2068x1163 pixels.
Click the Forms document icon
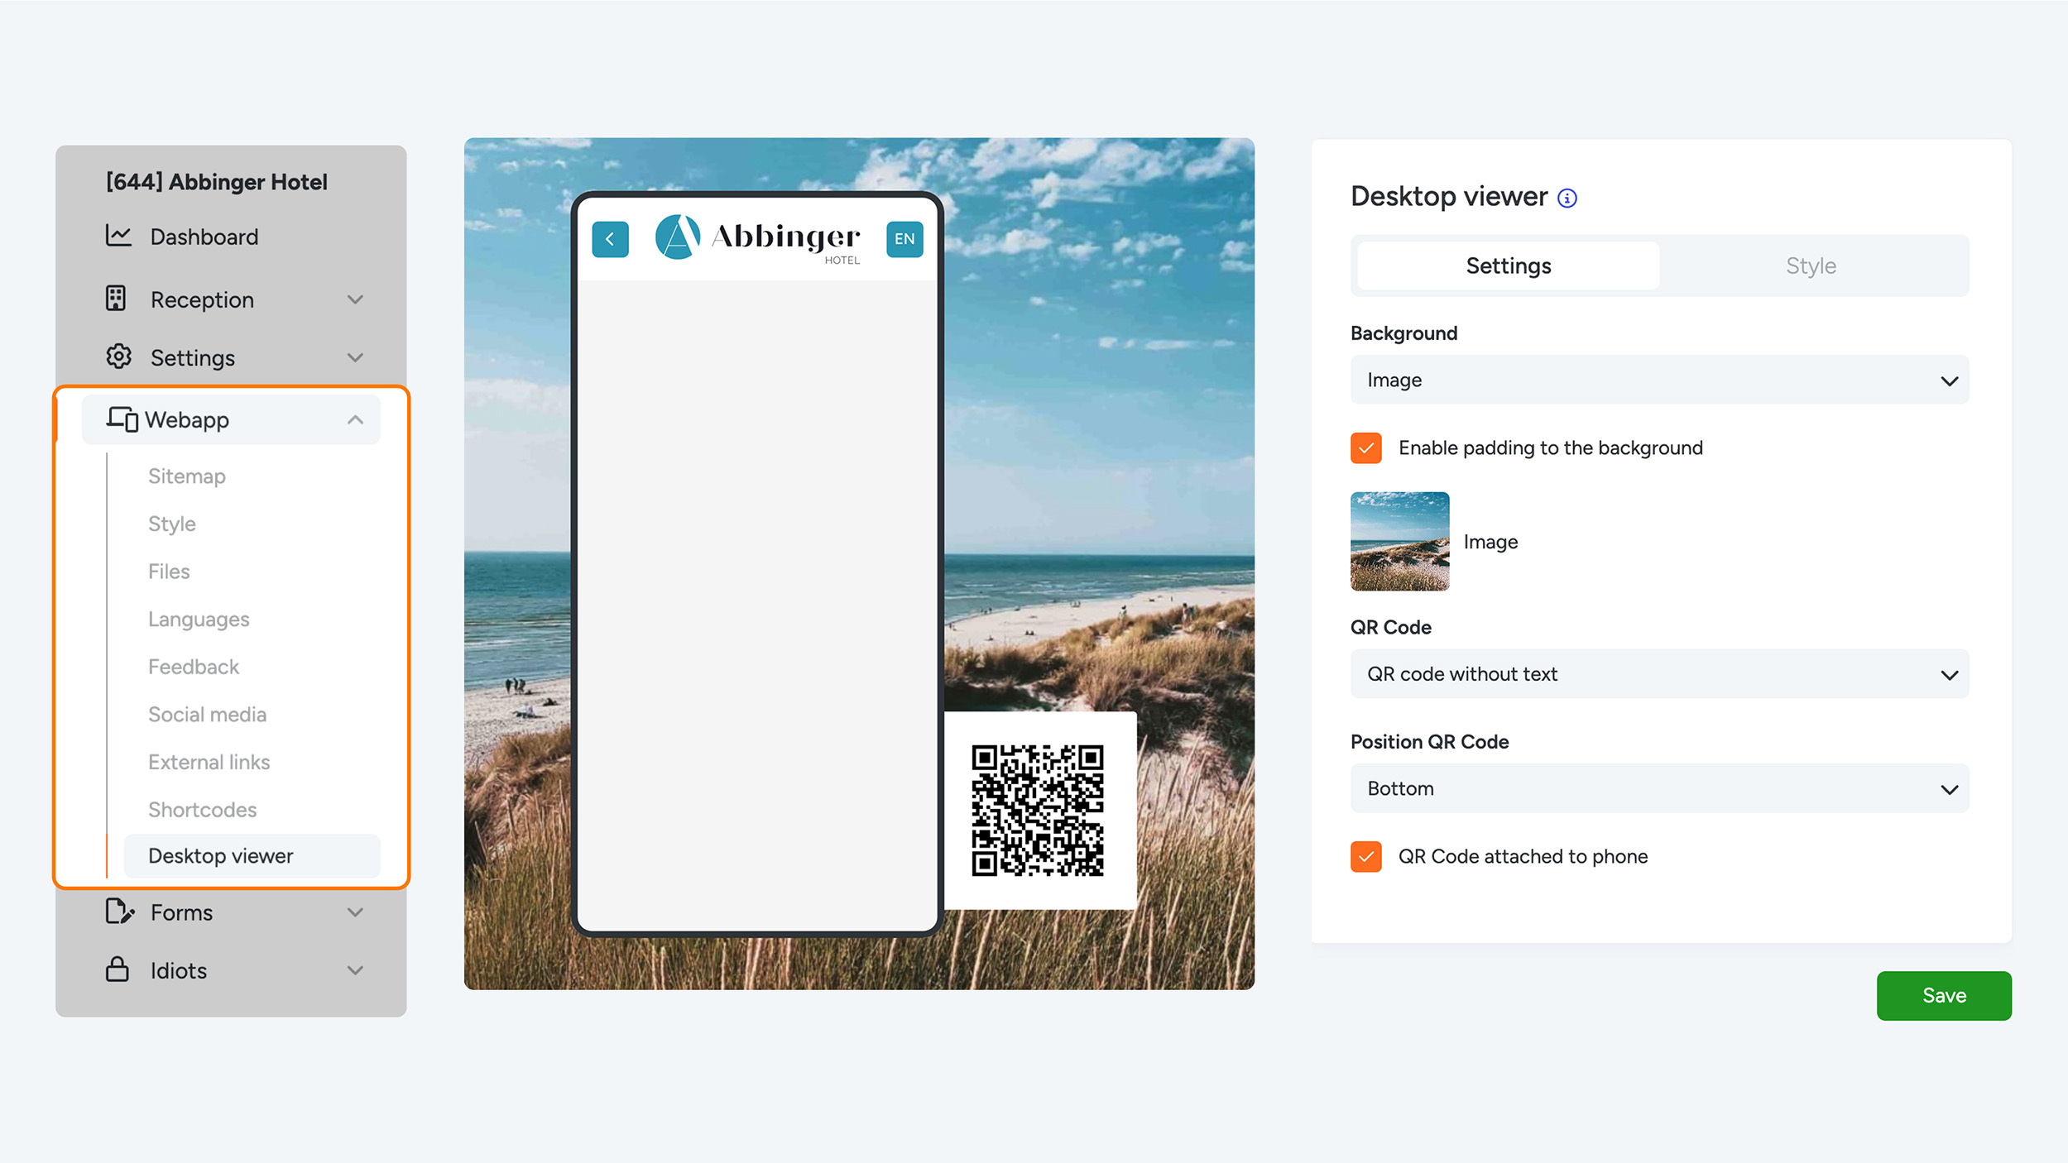[119, 912]
